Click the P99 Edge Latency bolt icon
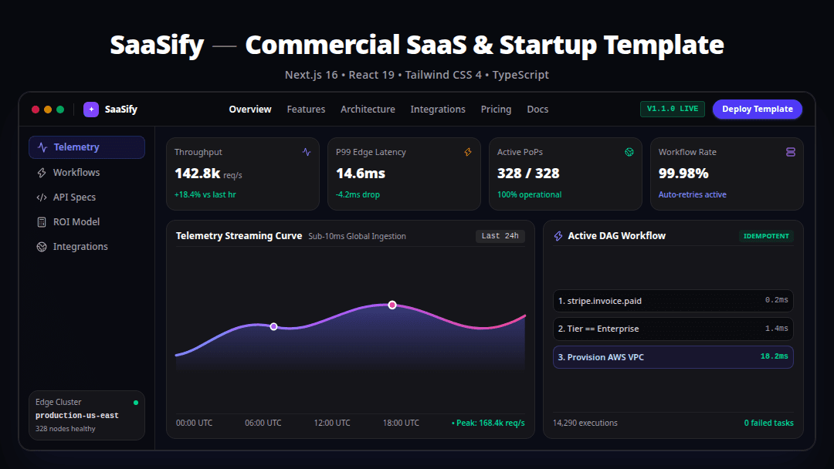The image size is (834, 469). (x=468, y=152)
